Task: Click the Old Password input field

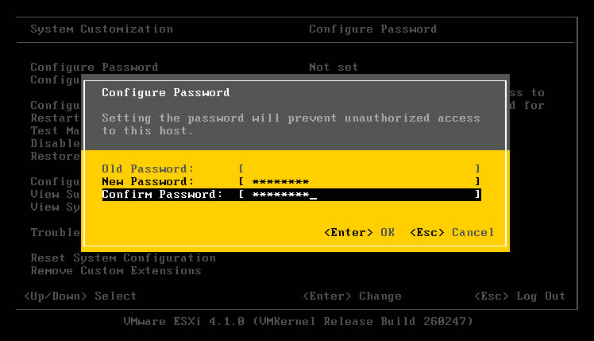Action: [x=360, y=169]
